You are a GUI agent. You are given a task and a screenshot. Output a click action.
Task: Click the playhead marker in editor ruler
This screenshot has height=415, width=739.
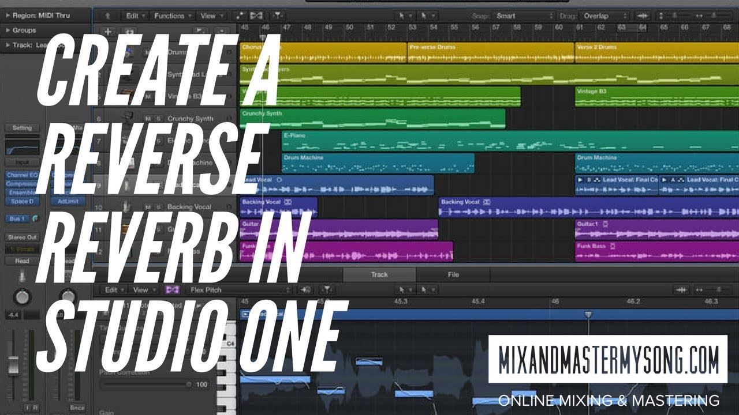[588, 315]
